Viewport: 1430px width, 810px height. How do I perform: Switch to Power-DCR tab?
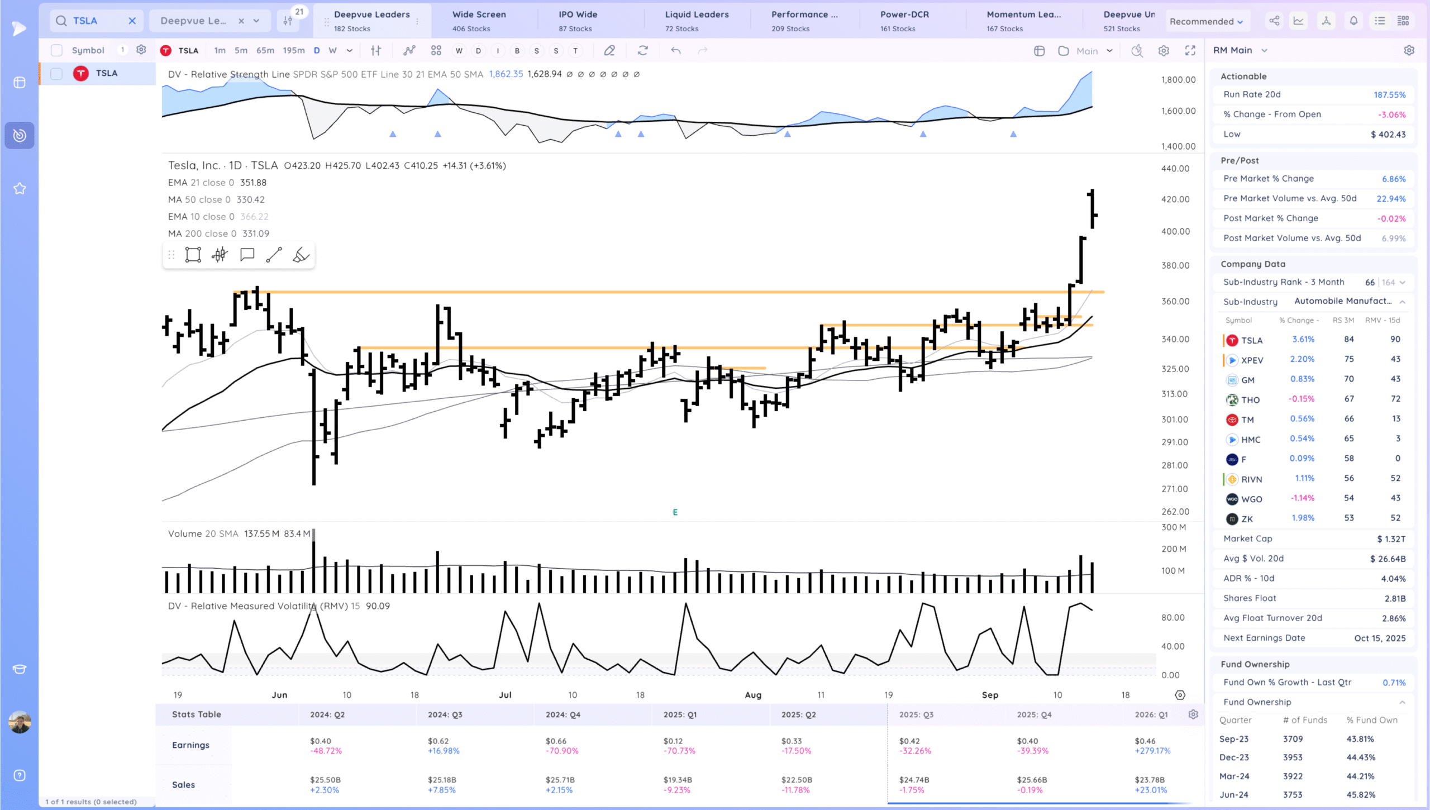click(x=904, y=21)
